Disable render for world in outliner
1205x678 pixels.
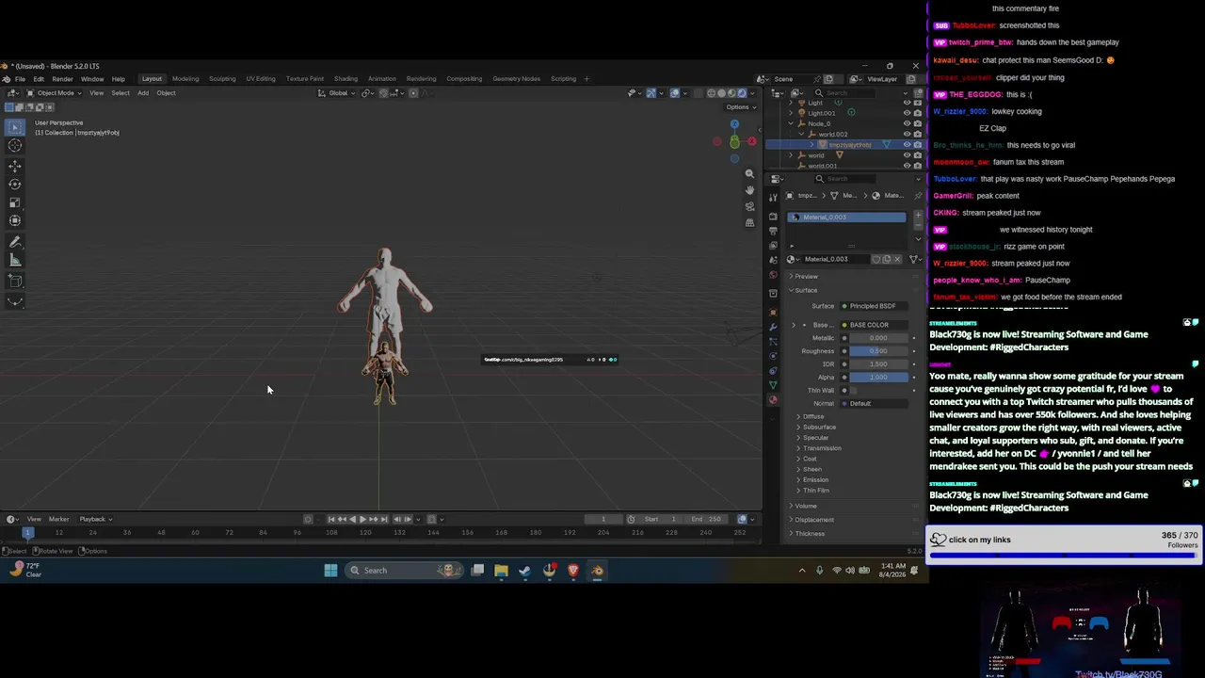tap(917, 155)
